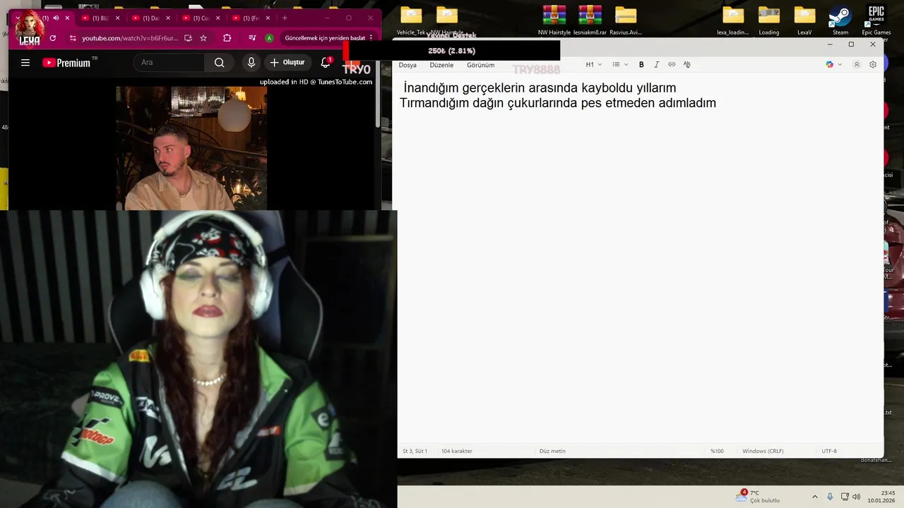Open Notepad settings gear
904x508 pixels.
pyautogui.click(x=873, y=64)
